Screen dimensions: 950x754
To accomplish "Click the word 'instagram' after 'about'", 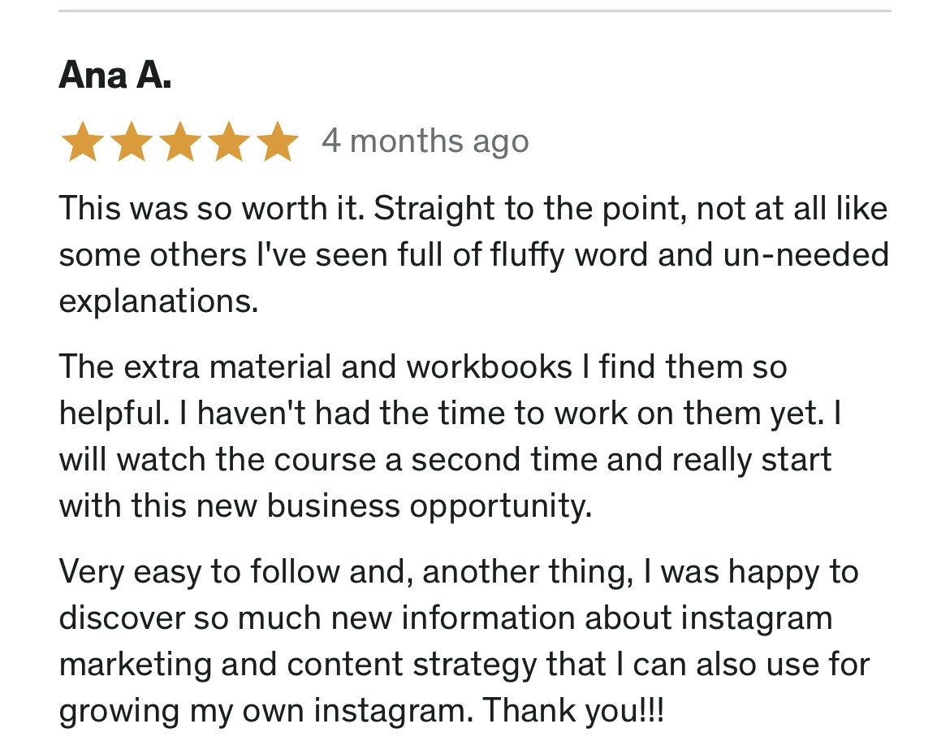I will [757, 619].
